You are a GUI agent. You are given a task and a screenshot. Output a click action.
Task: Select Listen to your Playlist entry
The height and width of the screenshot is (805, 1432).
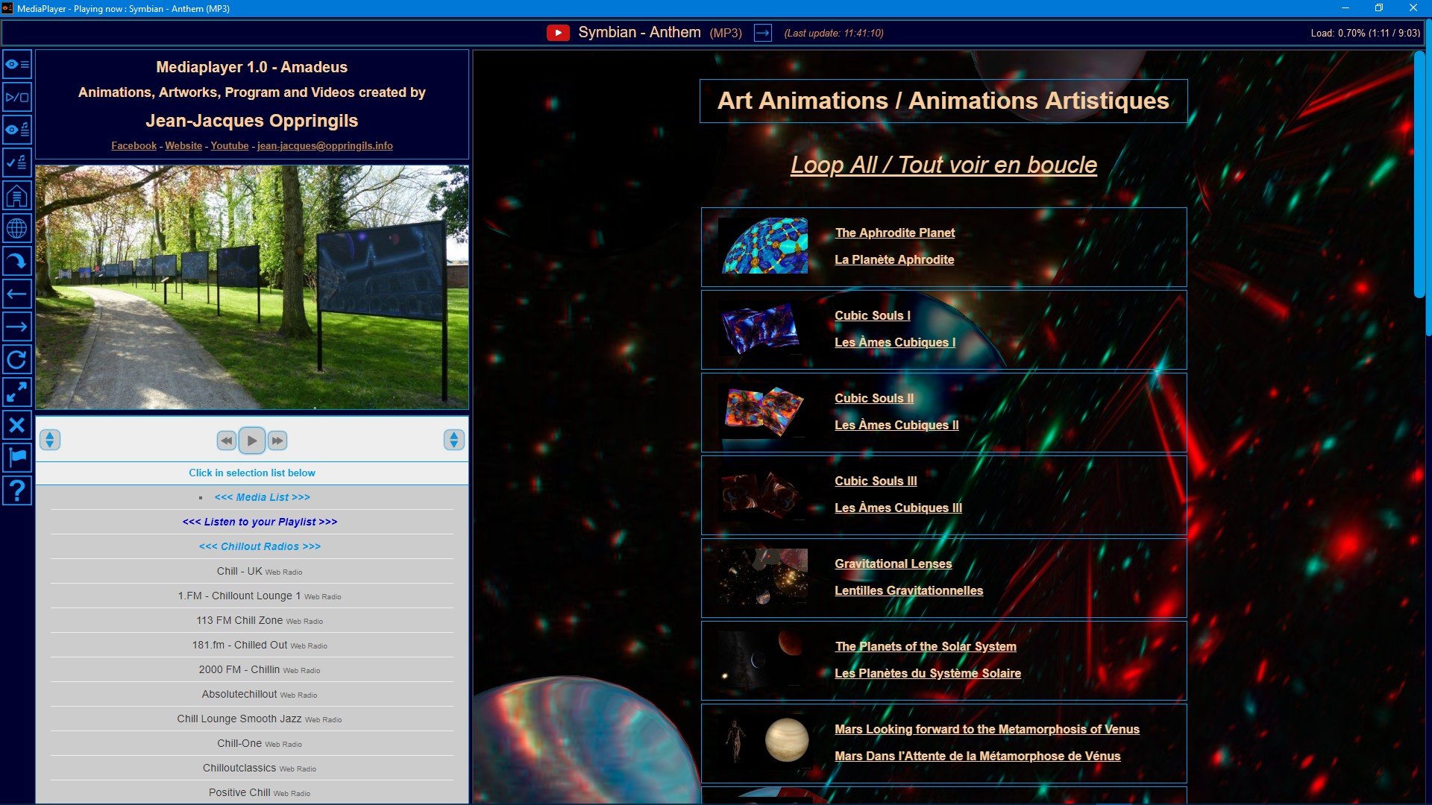(x=260, y=522)
